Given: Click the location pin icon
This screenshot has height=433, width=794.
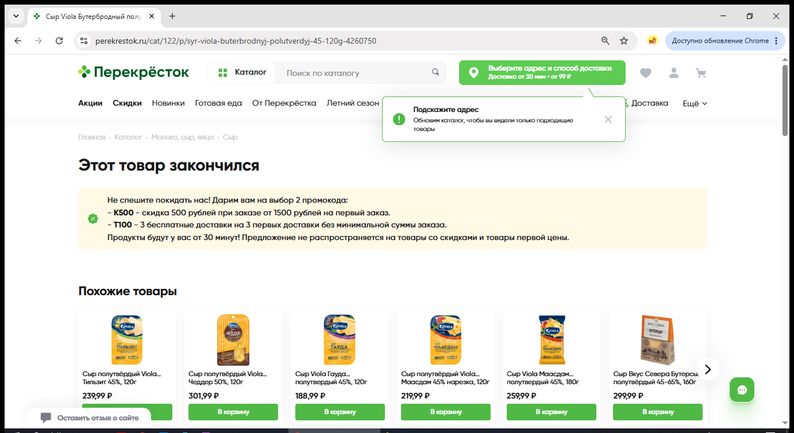Looking at the screenshot, I should pyautogui.click(x=473, y=73).
